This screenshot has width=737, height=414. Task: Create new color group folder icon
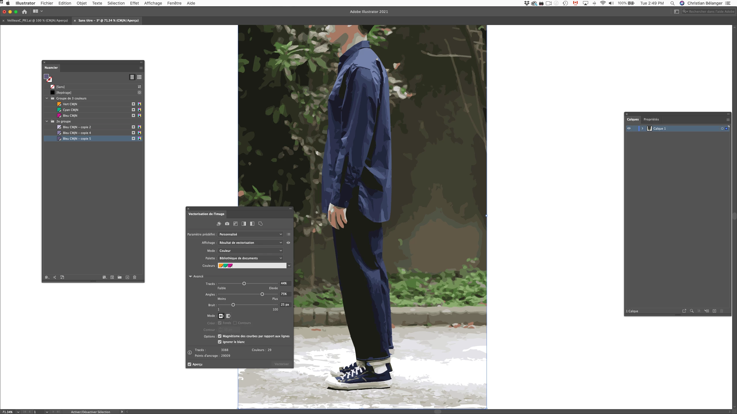(x=119, y=277)
